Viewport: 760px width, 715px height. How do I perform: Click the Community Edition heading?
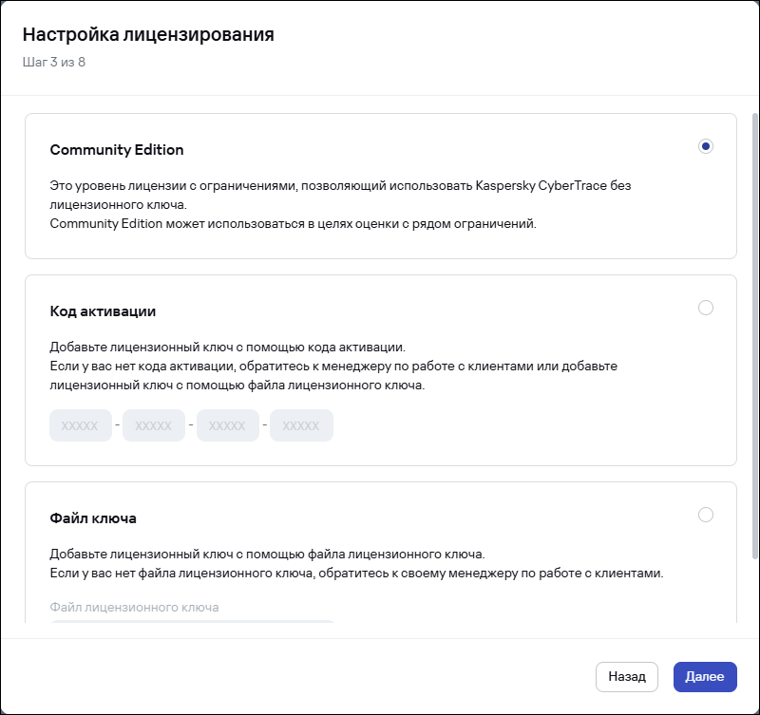(x=117, y=150)
